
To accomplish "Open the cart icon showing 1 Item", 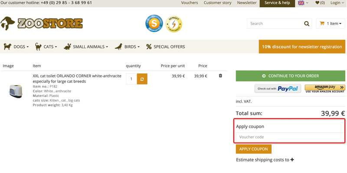I will click(x=331, y=24).
